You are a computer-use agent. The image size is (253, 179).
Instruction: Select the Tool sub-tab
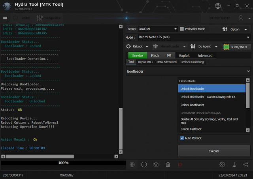pyautogui.click(x=131, y=62)
